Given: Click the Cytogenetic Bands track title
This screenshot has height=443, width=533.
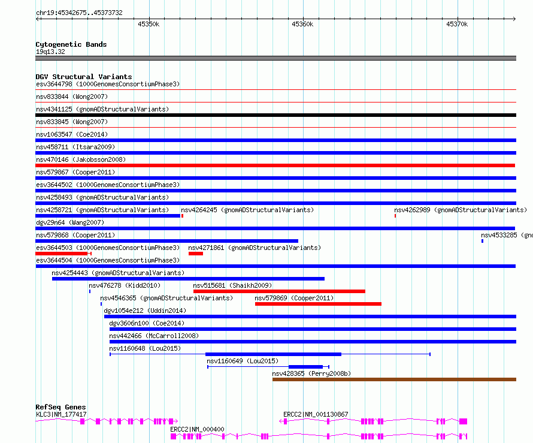Looking at the screenshot, I should click(71, 44).
